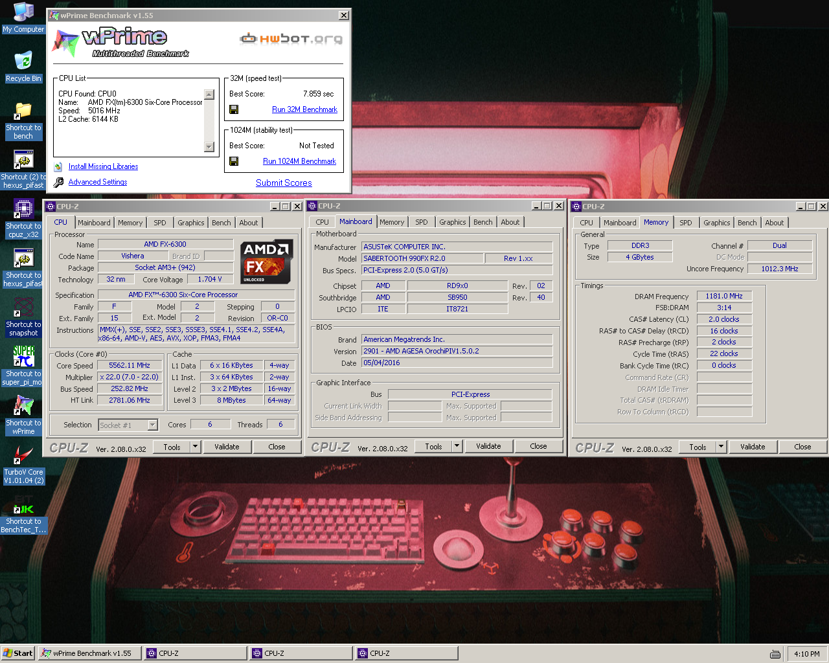Select the Shortcut to hexus_pifast desktop icon
This screenshot has height=663, width=829.
23,268
